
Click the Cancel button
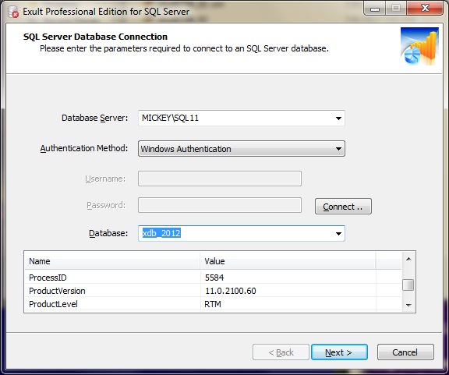point(405,352)
